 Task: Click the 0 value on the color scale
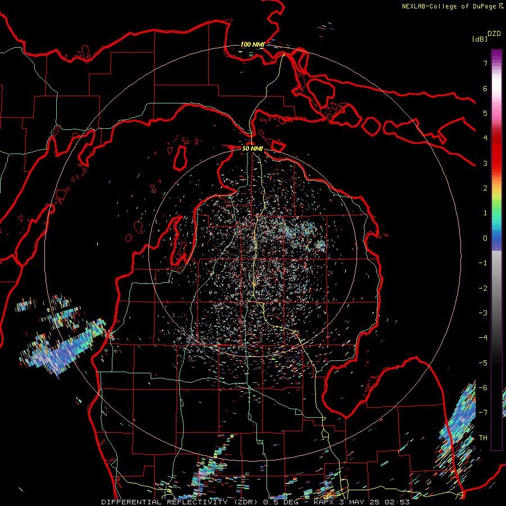(x=485, y=238)
